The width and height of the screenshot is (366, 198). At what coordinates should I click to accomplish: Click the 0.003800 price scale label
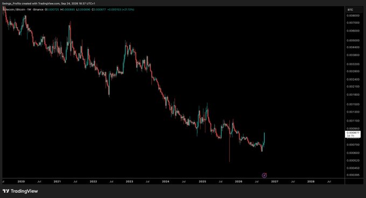coord(353,55)
